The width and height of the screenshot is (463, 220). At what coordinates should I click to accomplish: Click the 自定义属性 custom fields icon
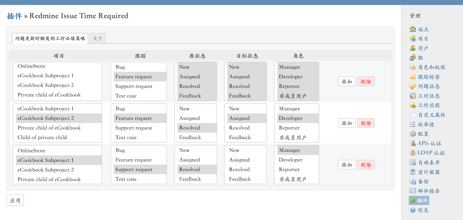pos(413,115)
